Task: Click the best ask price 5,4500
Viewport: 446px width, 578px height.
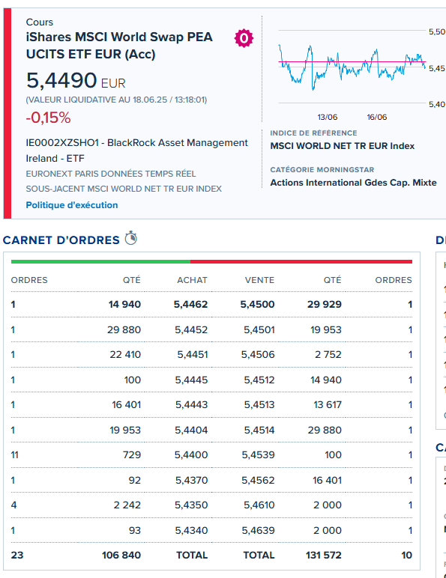Action: pos(257,305)
